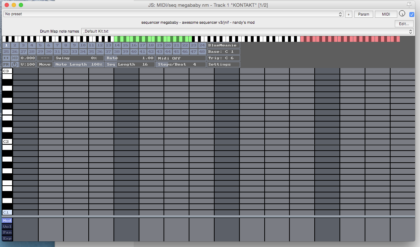Toggle the PR button
The image size is (420, 247).
coord(6,64)
